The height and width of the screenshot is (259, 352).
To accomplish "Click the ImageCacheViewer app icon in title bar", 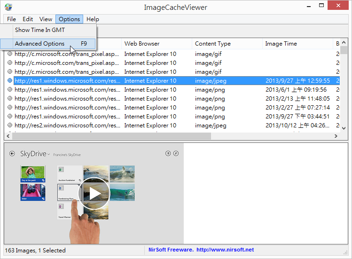I will point(8,7).
